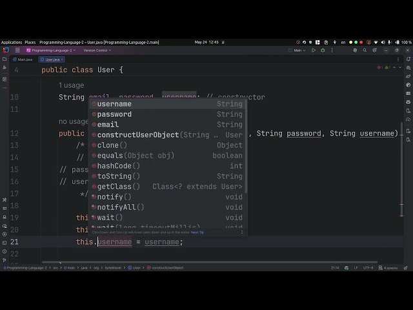The image size is (413, 310).
Task: Open the Git tool window icon at bottom left
Action: click(5, 260)
